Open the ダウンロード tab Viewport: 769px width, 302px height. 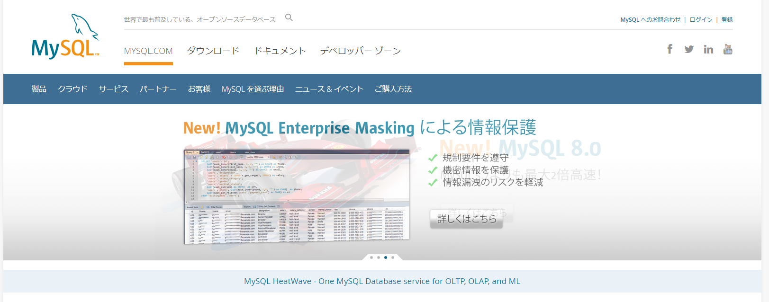[x=213, y=51]
